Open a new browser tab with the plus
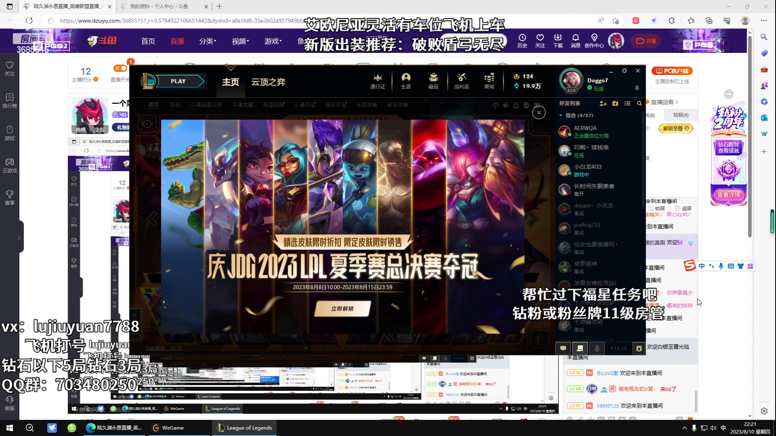 [x=219, y=6]
